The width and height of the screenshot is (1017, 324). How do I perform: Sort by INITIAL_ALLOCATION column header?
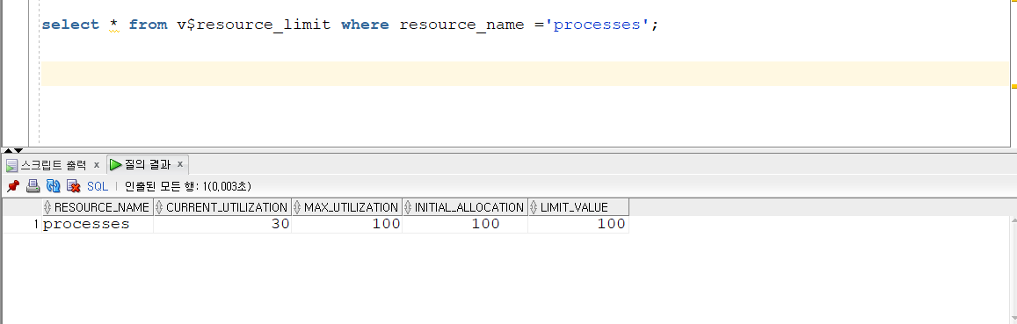click(x=465, y=207)
